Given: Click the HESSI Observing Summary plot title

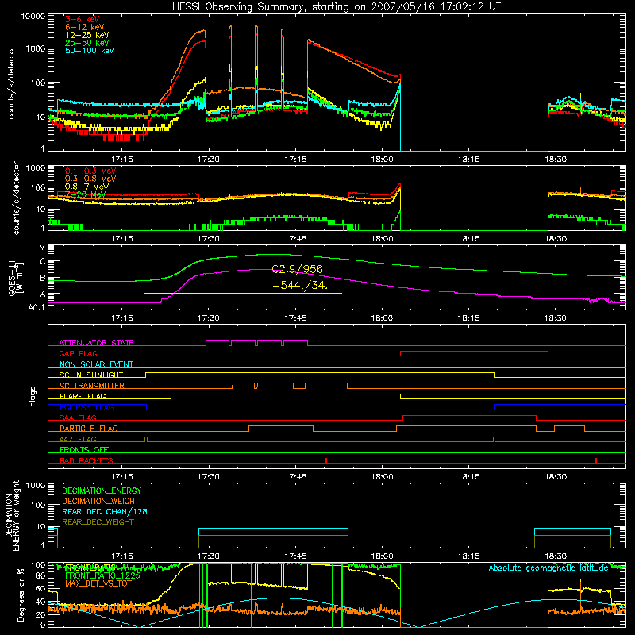Looking at the screenshot, I should [x=336, y=7].
